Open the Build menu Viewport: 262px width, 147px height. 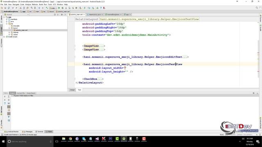tap(41, 4)
